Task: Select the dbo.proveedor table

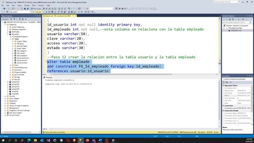Action: (22, 63)
